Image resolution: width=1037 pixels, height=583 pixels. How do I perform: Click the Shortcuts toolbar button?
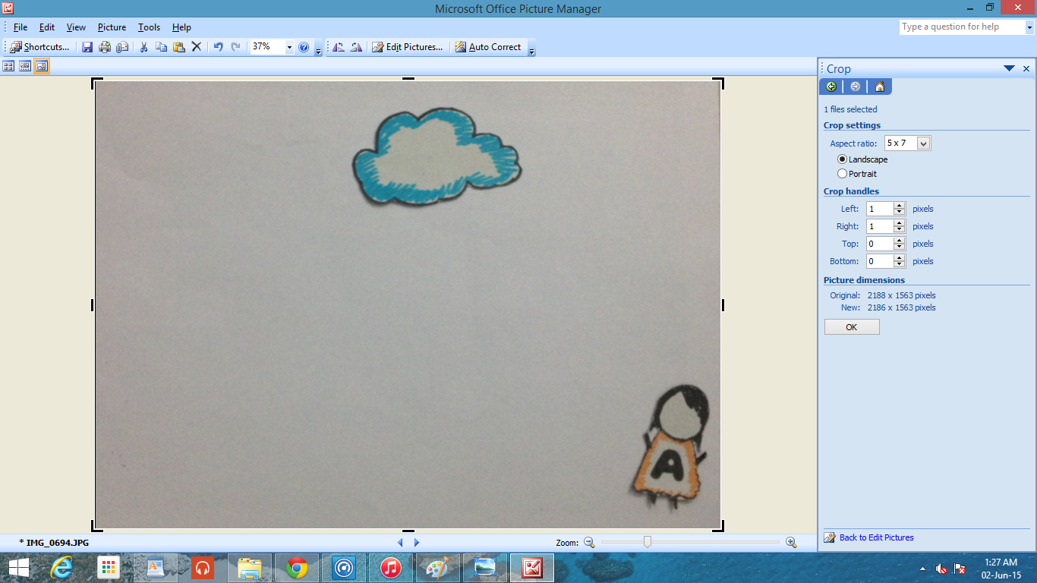38,47
